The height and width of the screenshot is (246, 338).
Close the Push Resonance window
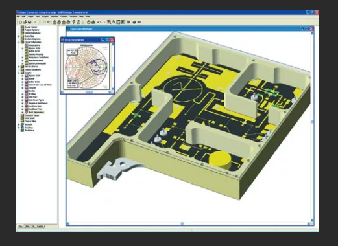(x=112, y=40)
